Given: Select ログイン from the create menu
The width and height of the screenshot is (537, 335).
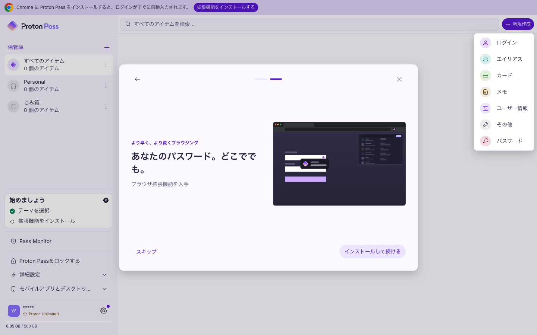Looking at the screenshot, I should pos(504,43).
